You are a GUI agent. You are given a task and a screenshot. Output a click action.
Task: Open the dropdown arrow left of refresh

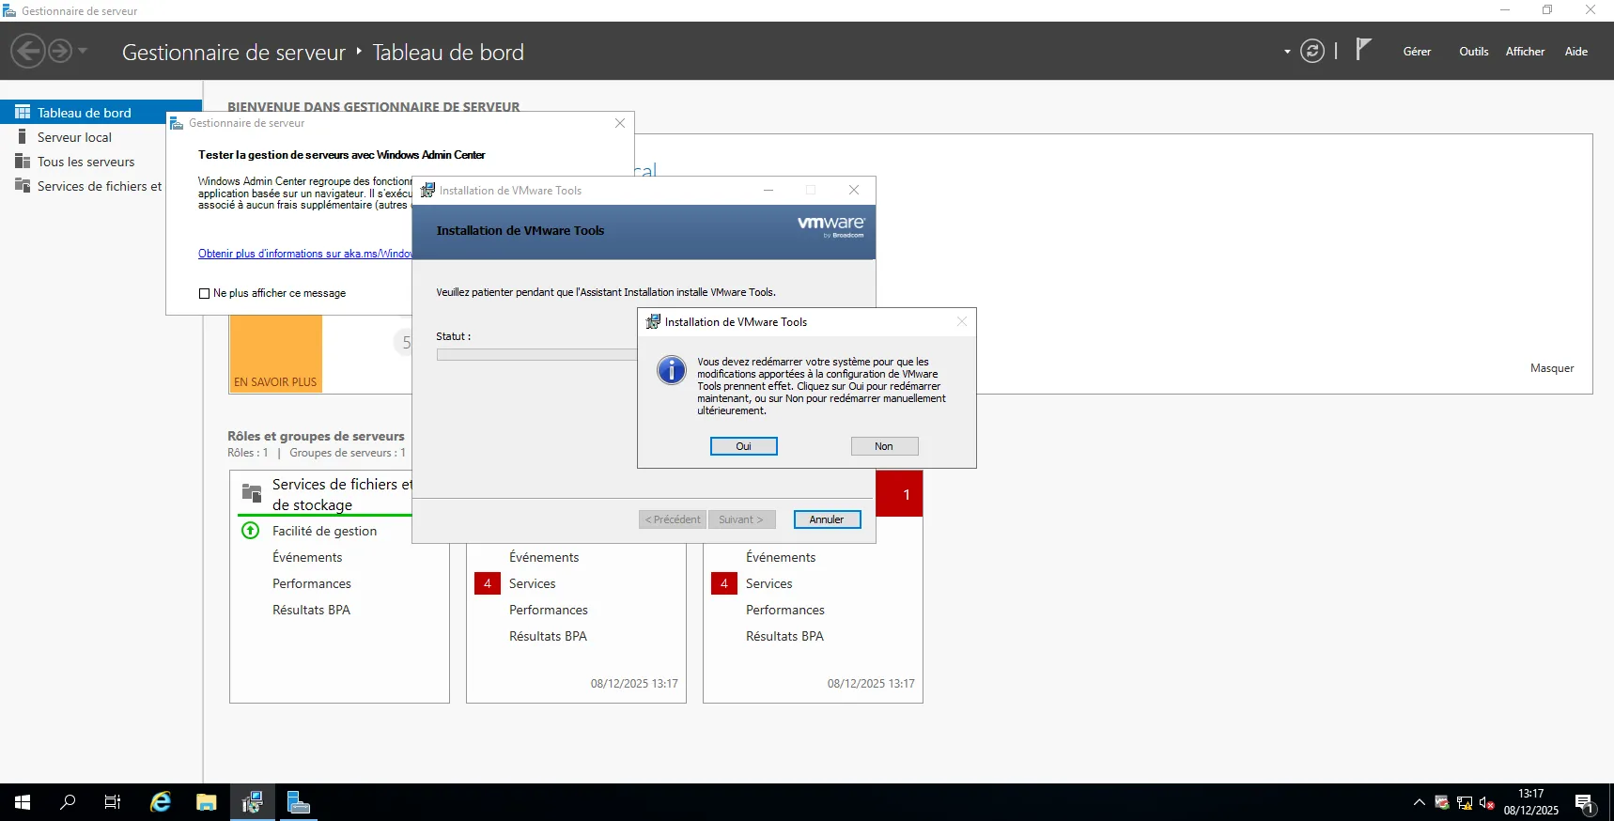(1287, 52)
